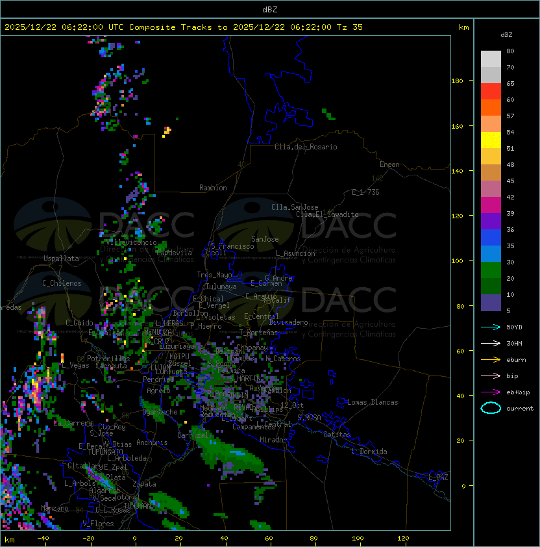This screenshot has width=540, height=547.
Task: Select the Zapata map label
Action: click(144, 484)
